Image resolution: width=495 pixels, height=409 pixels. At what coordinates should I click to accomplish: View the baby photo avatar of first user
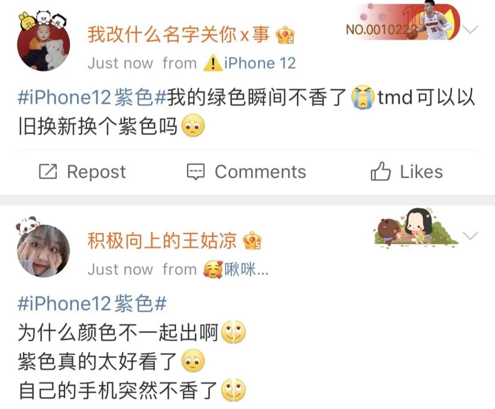click(x=44, y=44)
